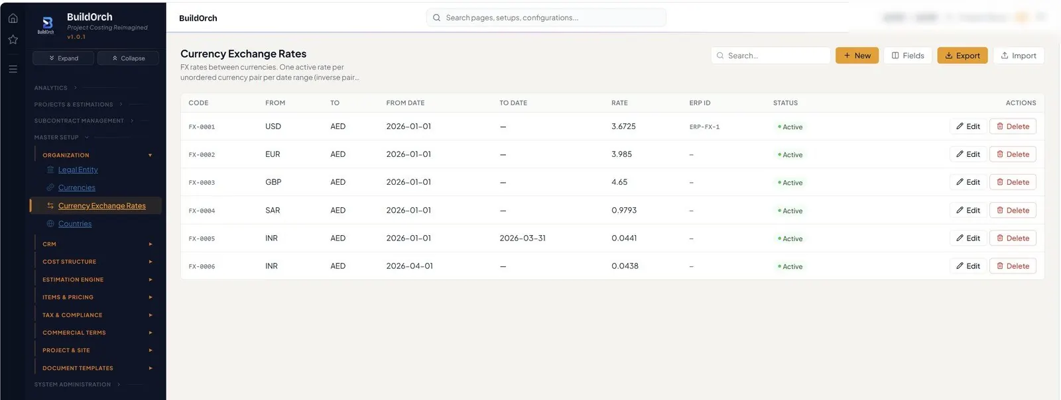Screen dimensions: 1061x400
Task: Open the Countries page
Action: pos(75,224)
